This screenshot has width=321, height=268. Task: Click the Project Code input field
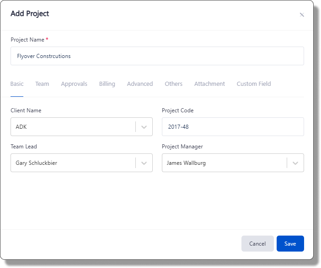pyautogui.click(x=233, y=127)
